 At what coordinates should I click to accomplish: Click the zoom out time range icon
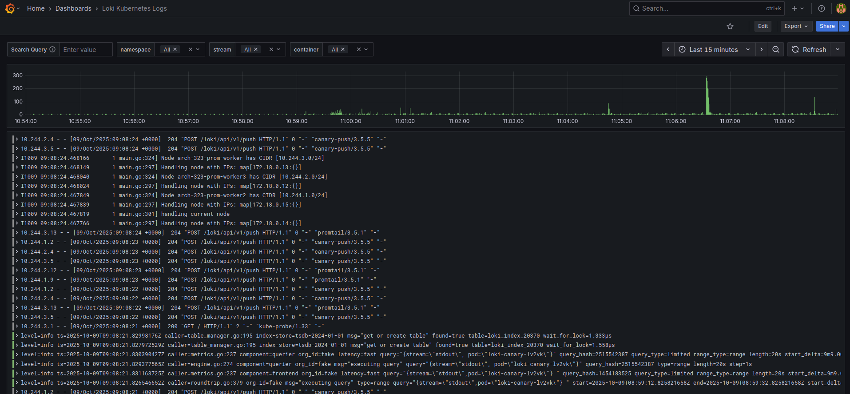776,49
